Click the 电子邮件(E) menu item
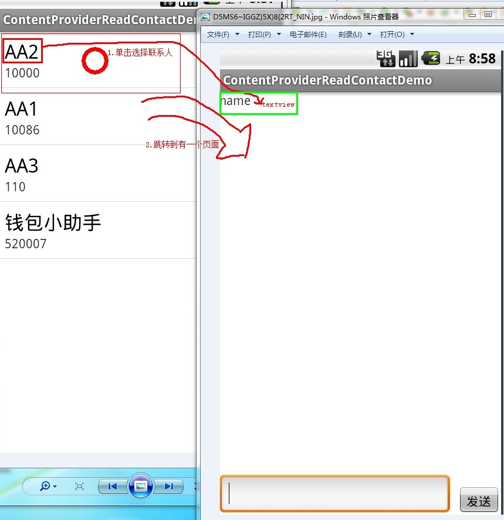 coord(308,35)
